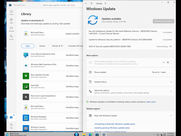Screen dimensions: 181x136
Task: Open Home in Microsoft Store sidebar
Action: (x=11, y=12)
